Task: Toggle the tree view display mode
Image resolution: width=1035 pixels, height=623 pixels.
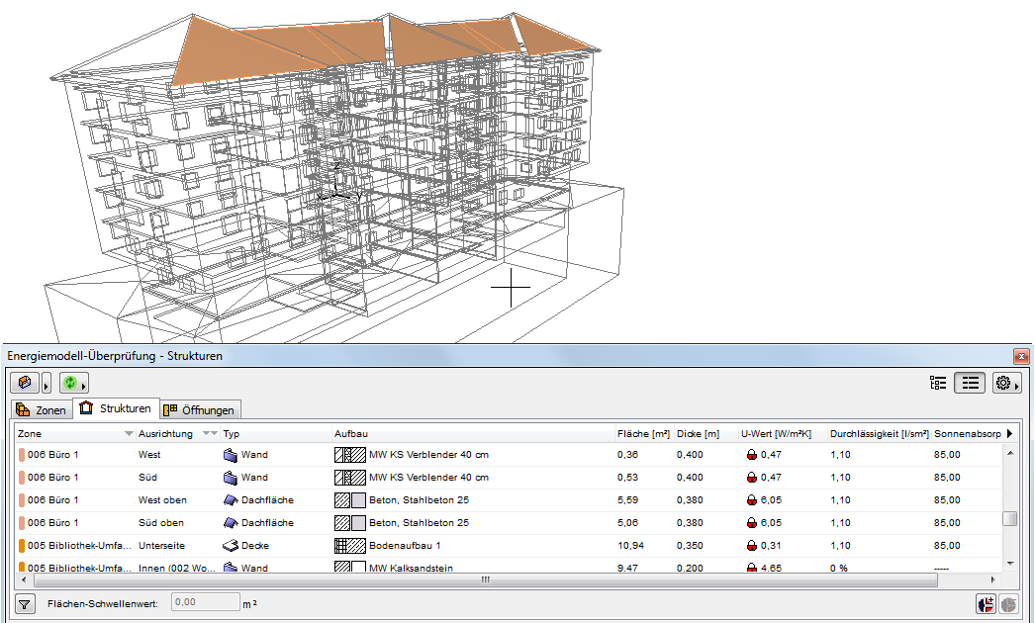Action: [937, 383]
